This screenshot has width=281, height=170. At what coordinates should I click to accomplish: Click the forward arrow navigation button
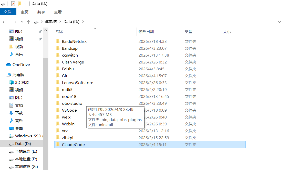pyautogui.click(x=14, y=22)
